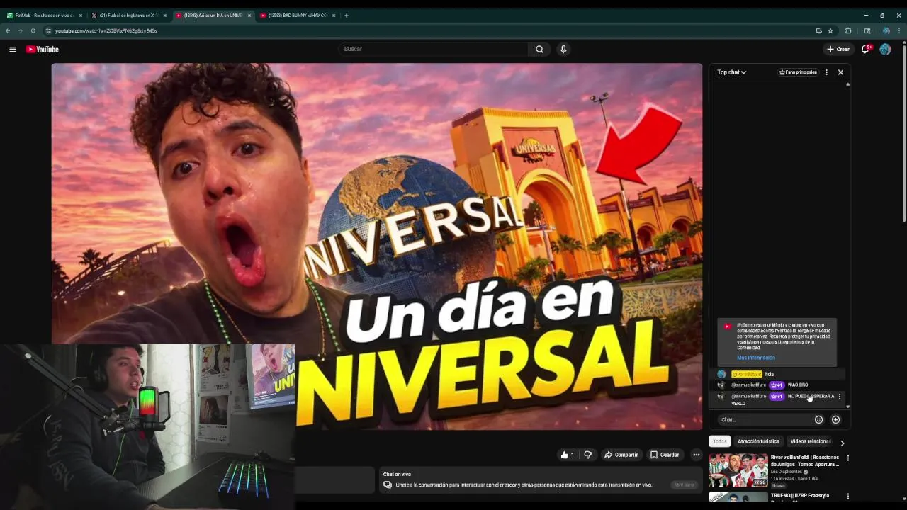Click the Compartir share button
Viewport: 907px width, 510px height.
[x=621, y=455]
